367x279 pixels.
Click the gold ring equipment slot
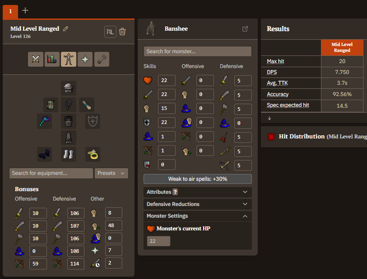[x=93, y=155]
